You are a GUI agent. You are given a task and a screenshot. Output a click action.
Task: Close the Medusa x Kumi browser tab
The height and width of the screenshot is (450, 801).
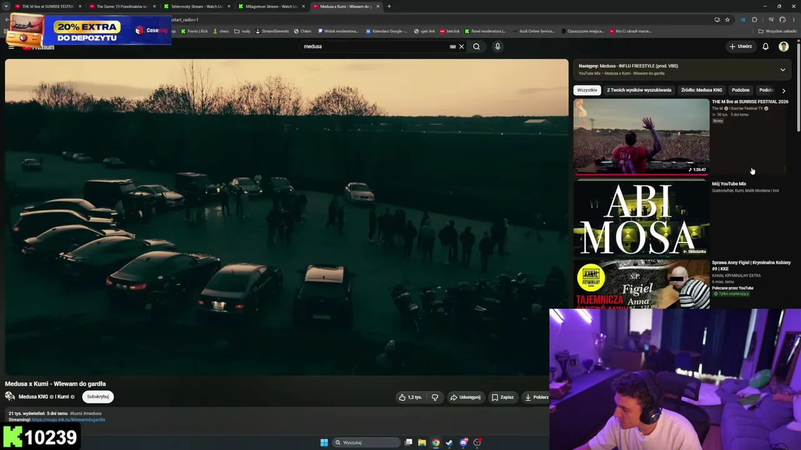click(378, 6)
